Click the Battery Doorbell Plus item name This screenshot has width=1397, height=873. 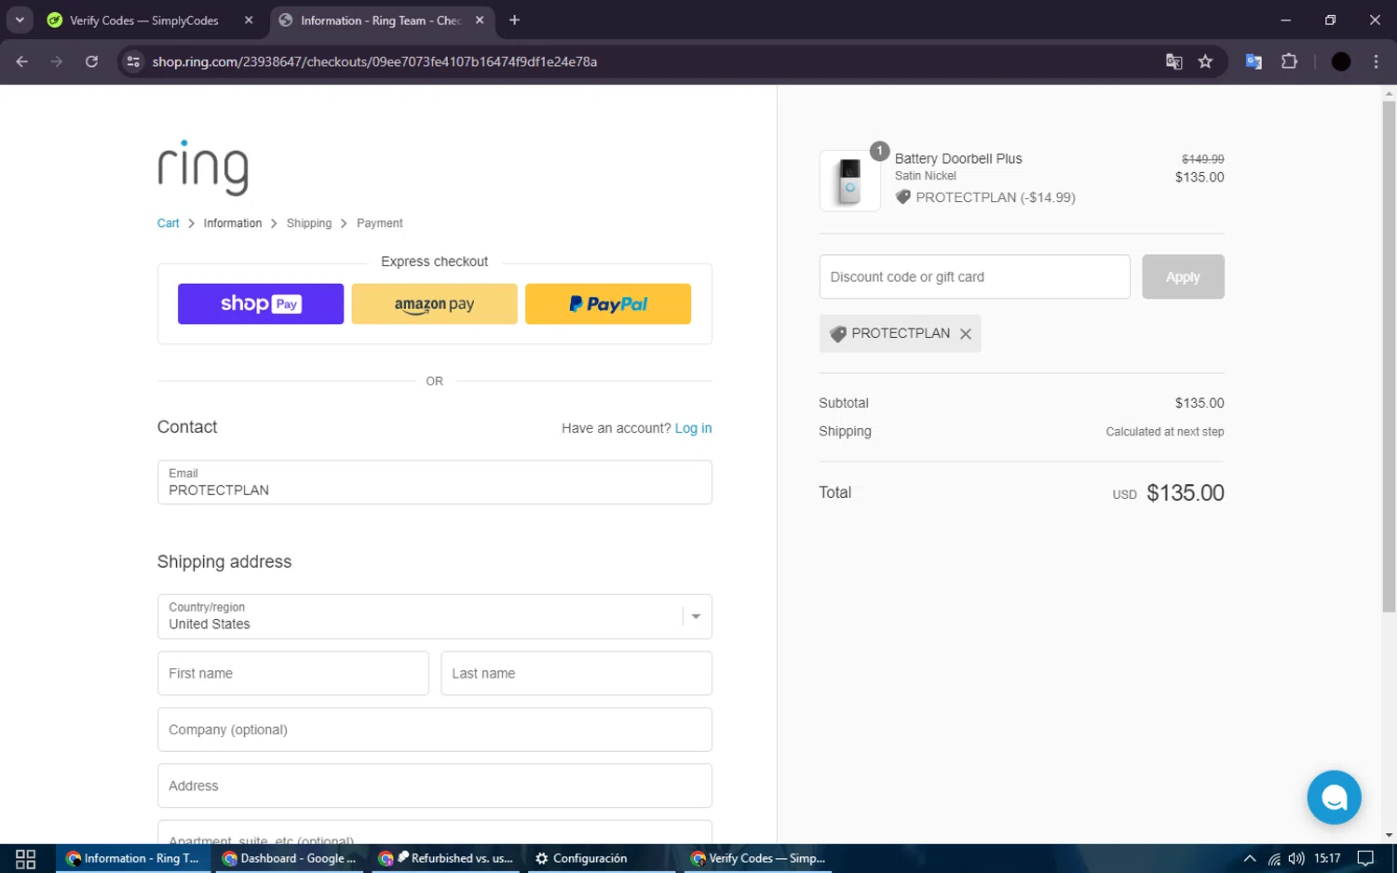(958, 158)
